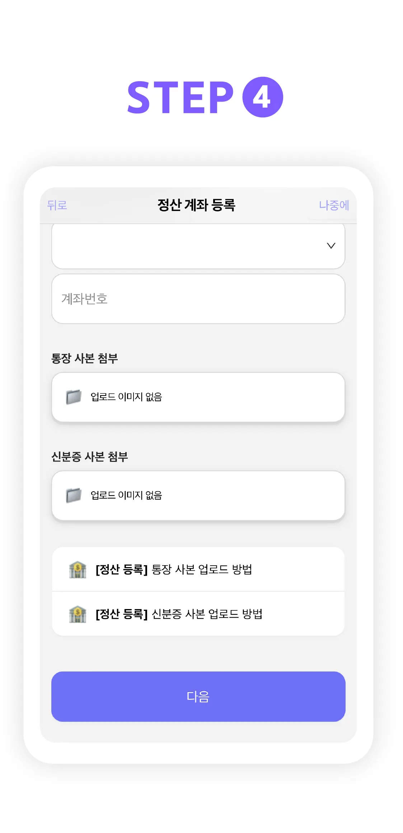
Task: Open the bank selection dropdown field
Action: pos(187,246)
